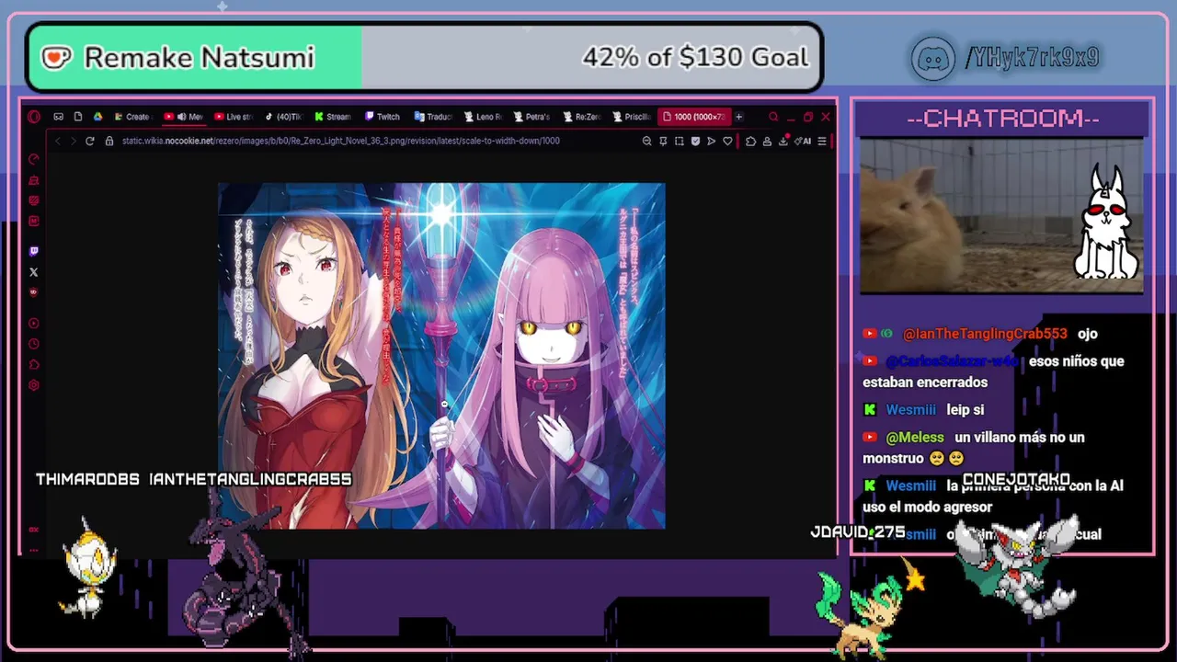The width and height of the screenshot is (1177, 662).
Task: Click the 'Remake Natsumi' goal progress bar
Action: 424,58
